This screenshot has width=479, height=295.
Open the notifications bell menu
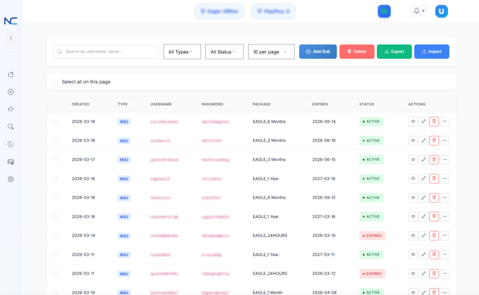419,11
